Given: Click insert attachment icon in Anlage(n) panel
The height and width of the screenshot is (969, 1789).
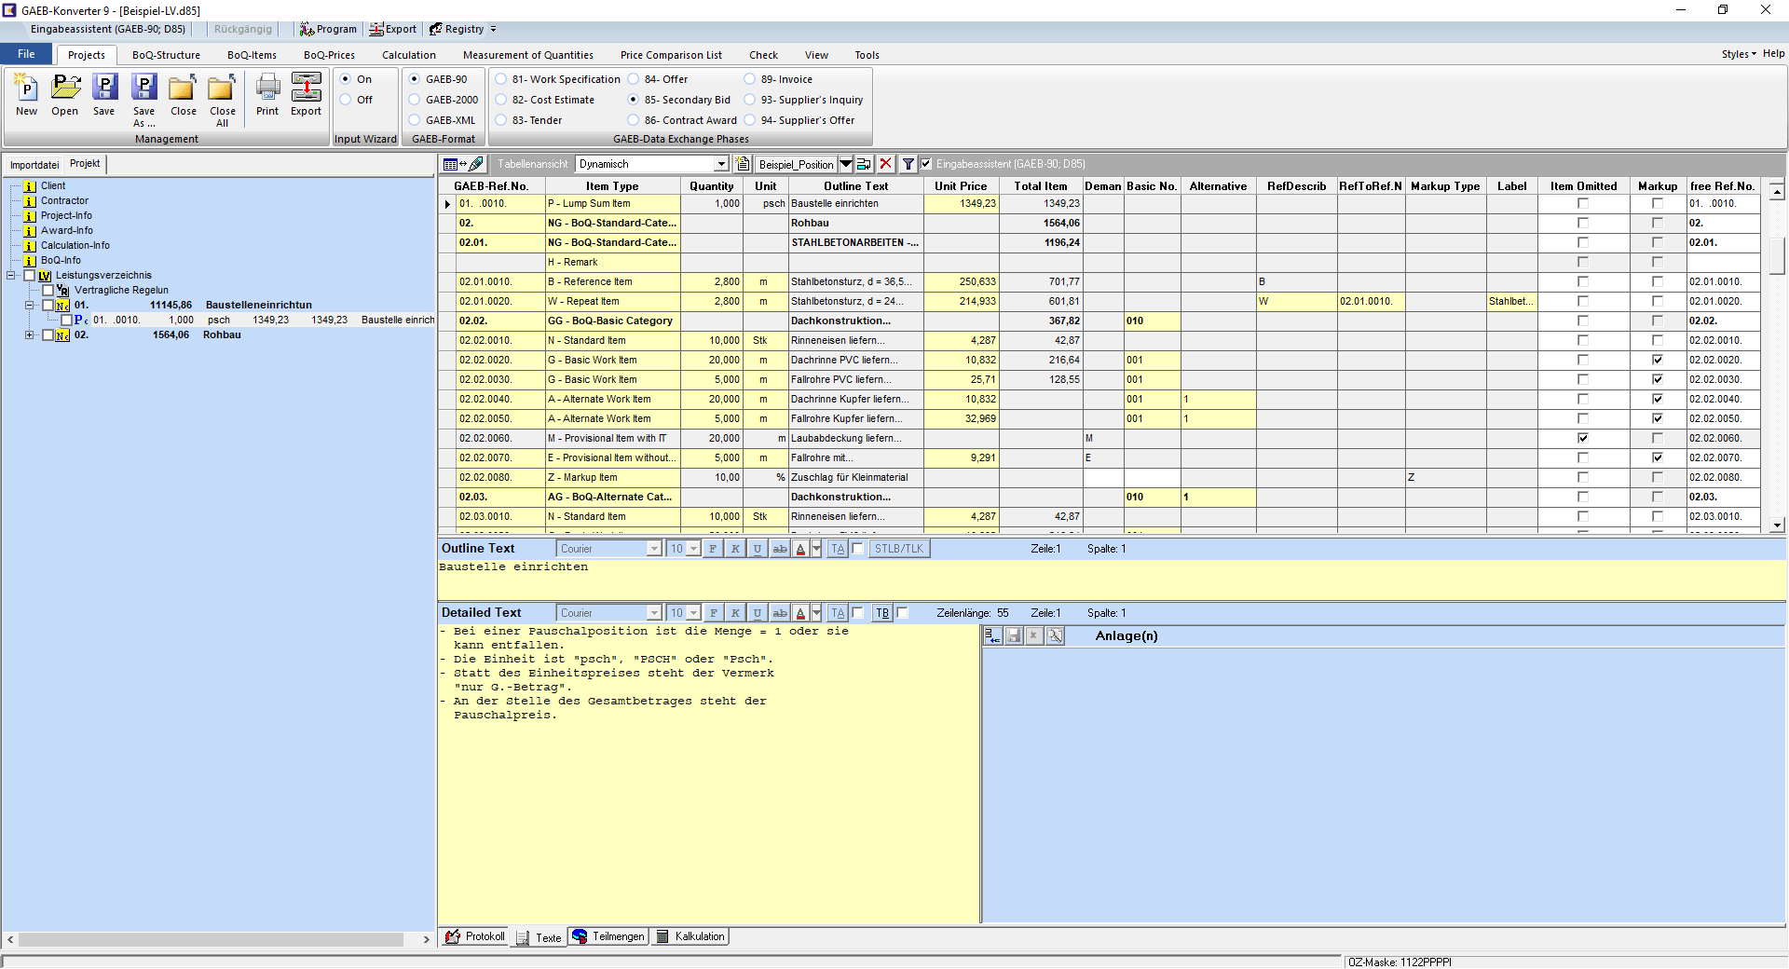Looking at the screenshot, I should coord(993,635).
